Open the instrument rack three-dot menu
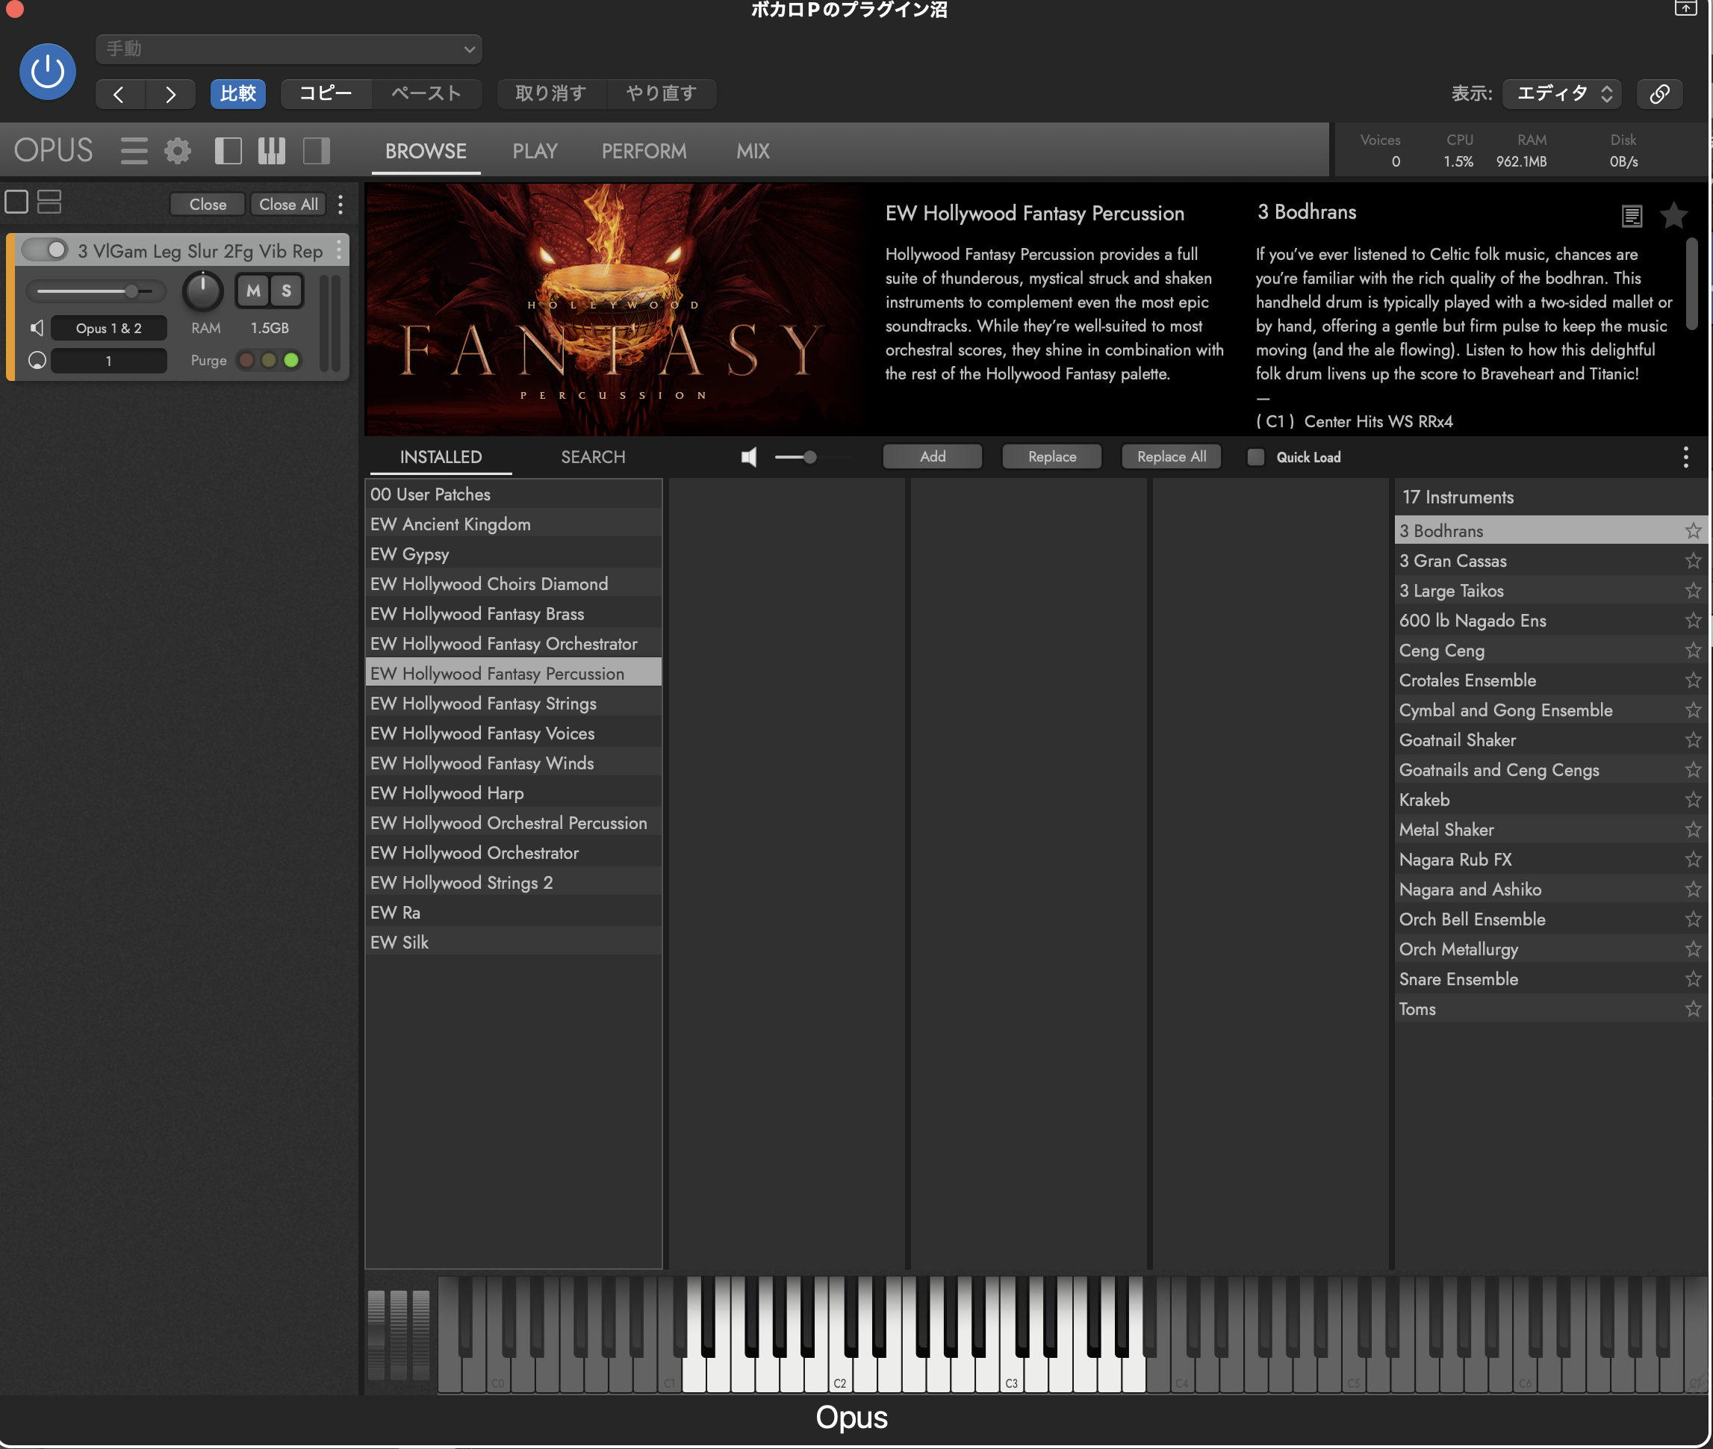Image resolution: width=1713 pixels, height=1449 pixels. (x=341, y=205)
